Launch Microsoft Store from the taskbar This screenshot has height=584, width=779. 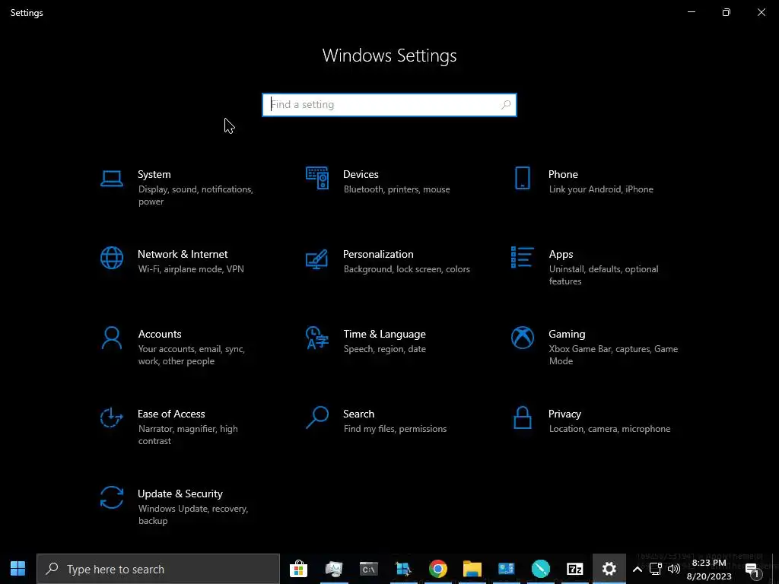pos(298,569)
